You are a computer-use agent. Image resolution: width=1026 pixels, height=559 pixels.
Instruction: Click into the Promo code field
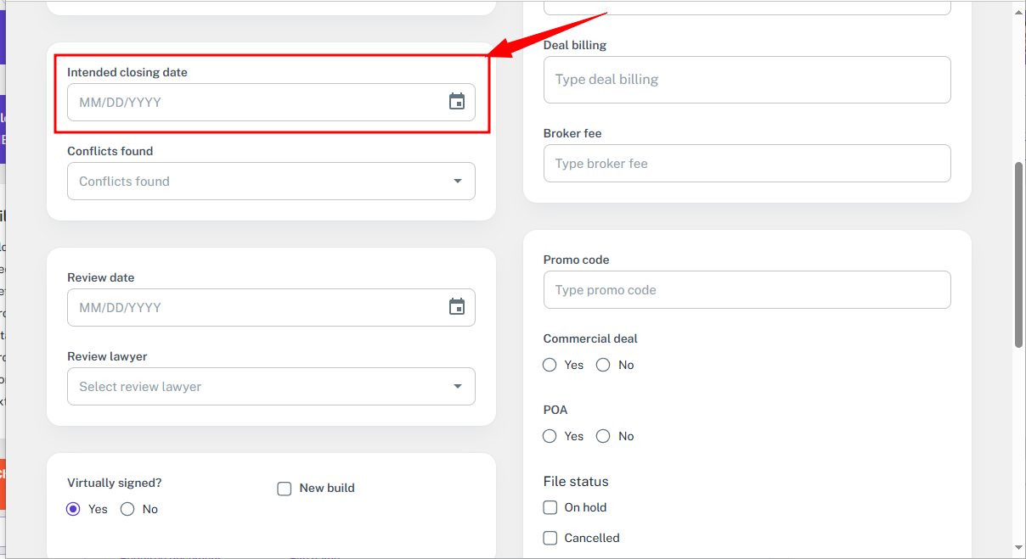coord(747,290)
